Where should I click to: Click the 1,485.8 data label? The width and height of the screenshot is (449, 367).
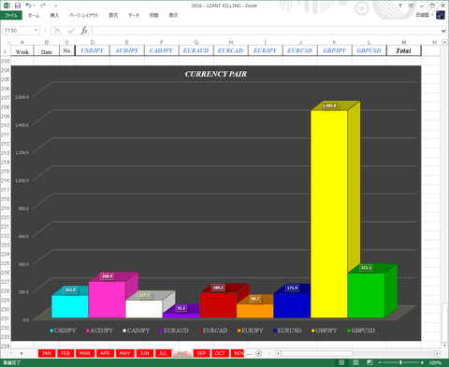(329, 106)
